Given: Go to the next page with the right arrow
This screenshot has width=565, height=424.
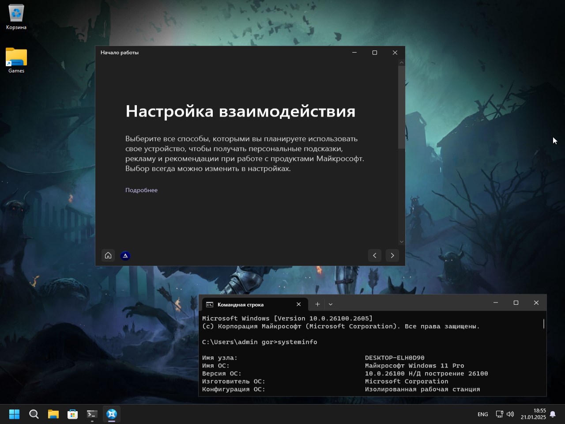Looking at the screenshot, I should [x=392, y=255].
